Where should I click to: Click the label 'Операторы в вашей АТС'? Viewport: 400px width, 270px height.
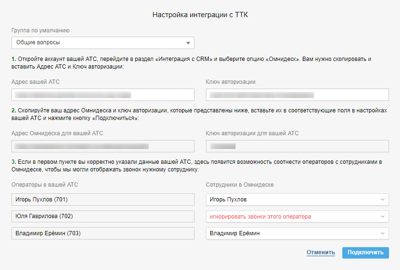click(45, 185)
